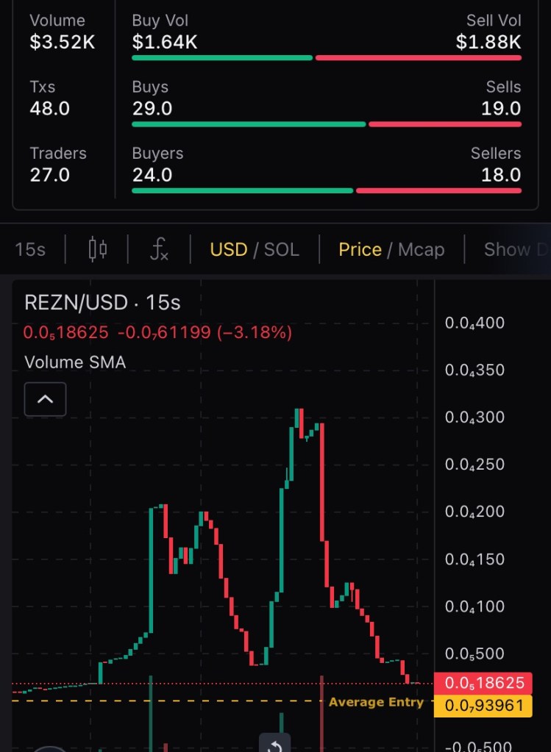Click the Average Entry line label
The image size is (551, 752).
(376, 702)
